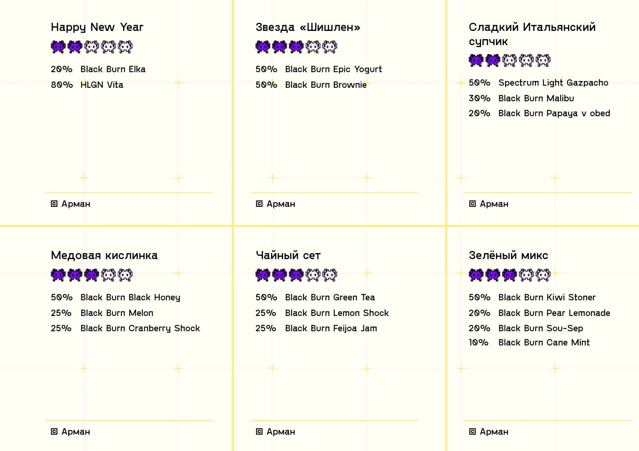Open the Зелёный микс mix heading

pyautogui.click(x=508, y=255)
